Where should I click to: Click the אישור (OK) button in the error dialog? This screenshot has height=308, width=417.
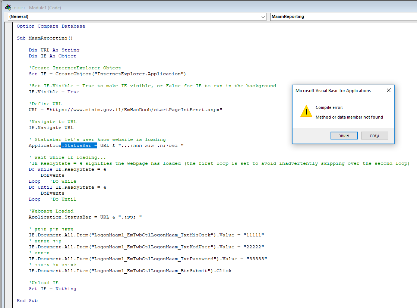pos(344,135)
